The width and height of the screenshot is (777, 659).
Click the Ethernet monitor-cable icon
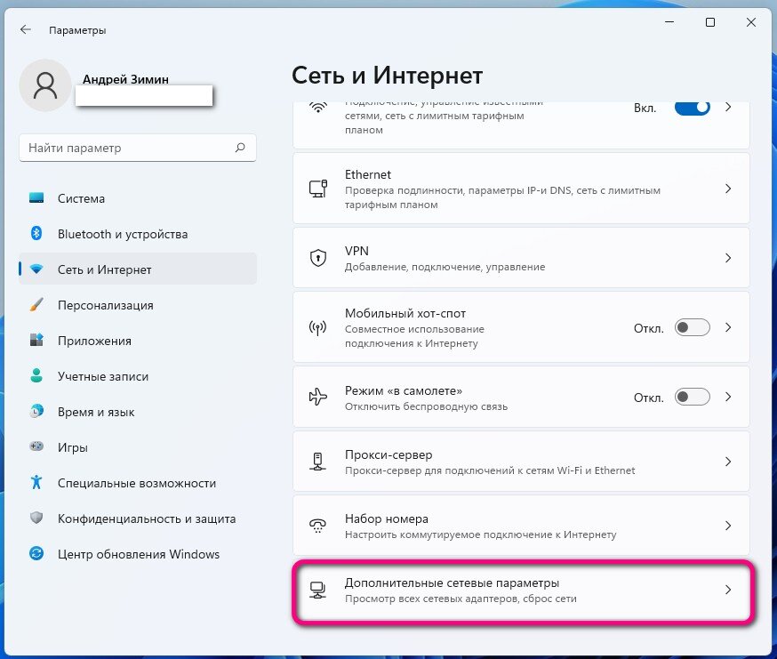[318, 189]
